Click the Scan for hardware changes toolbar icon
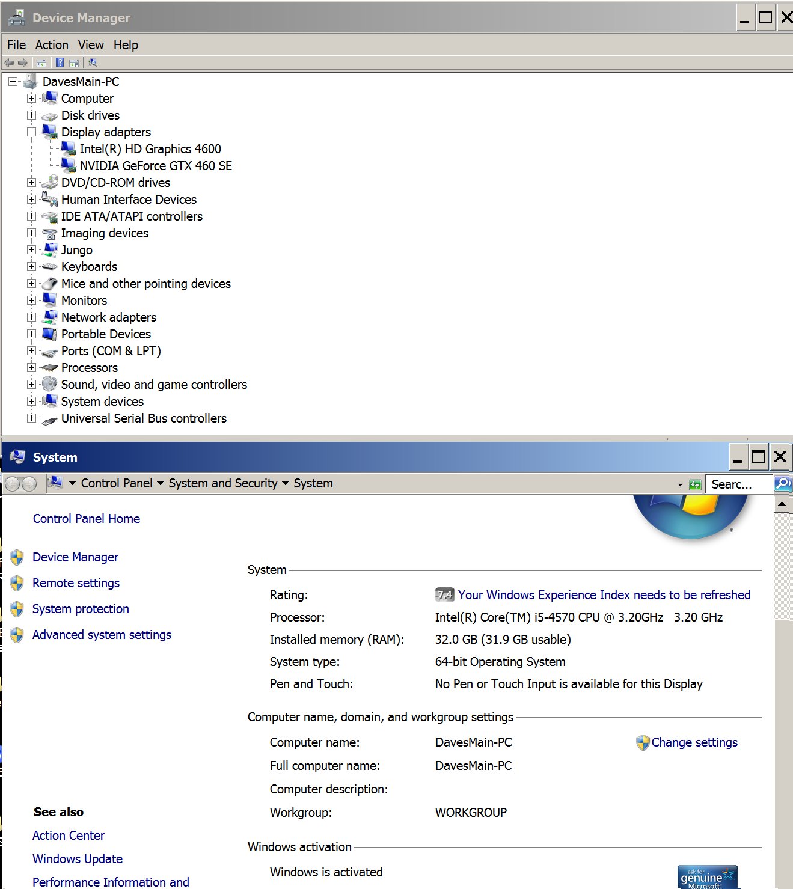Viewport: 793px width, 889px height. [92, 63]
